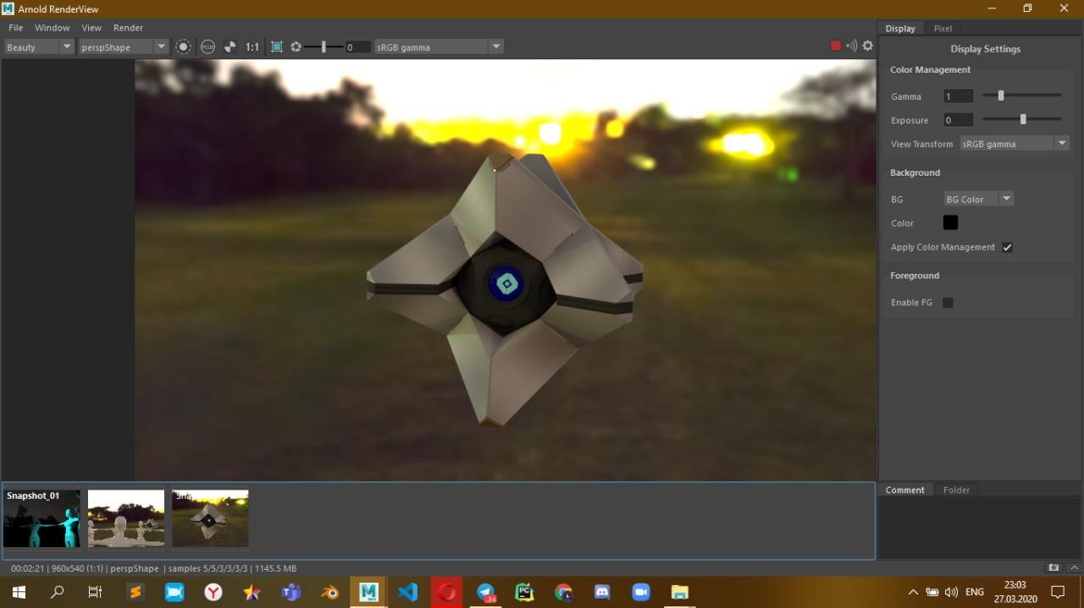
Task: Select the second snapshot with white figures
Action: (126, 518)
